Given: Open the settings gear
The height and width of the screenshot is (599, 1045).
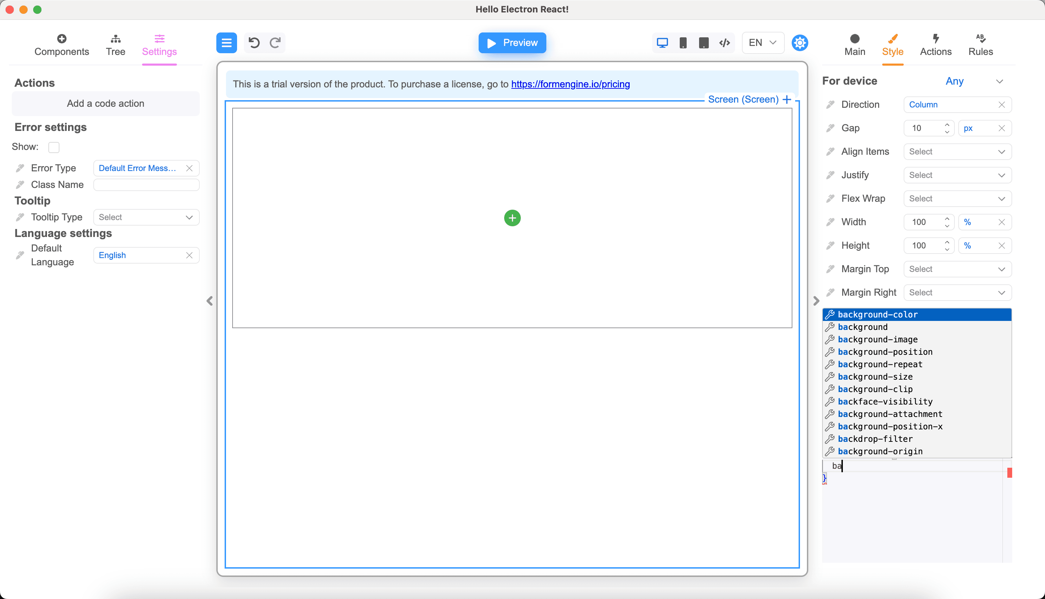Looking at the screenshot, I should pos(799,42).
